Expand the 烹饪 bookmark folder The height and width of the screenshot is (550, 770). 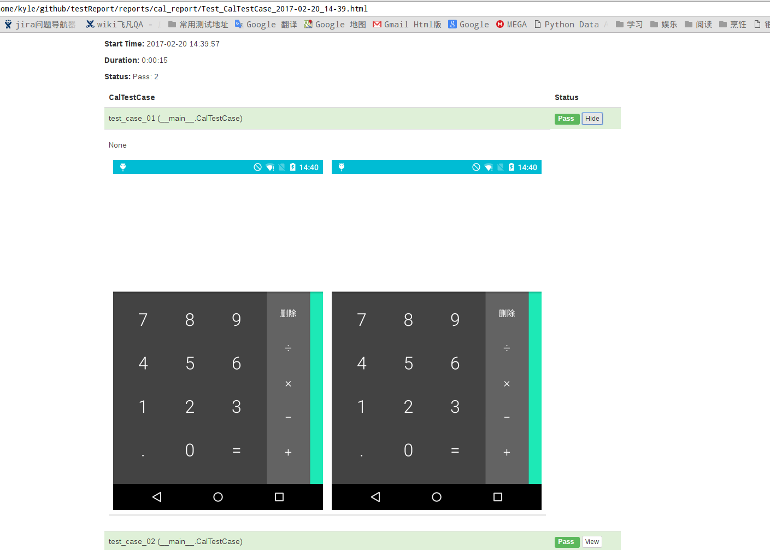coord(732,24)
